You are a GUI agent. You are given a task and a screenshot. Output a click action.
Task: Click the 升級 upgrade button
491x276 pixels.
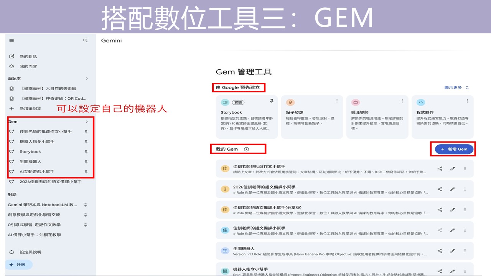click(x=19, y=264)
